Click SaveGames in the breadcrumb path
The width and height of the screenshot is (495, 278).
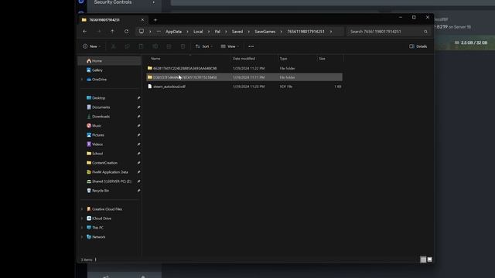tap(265, 32)
